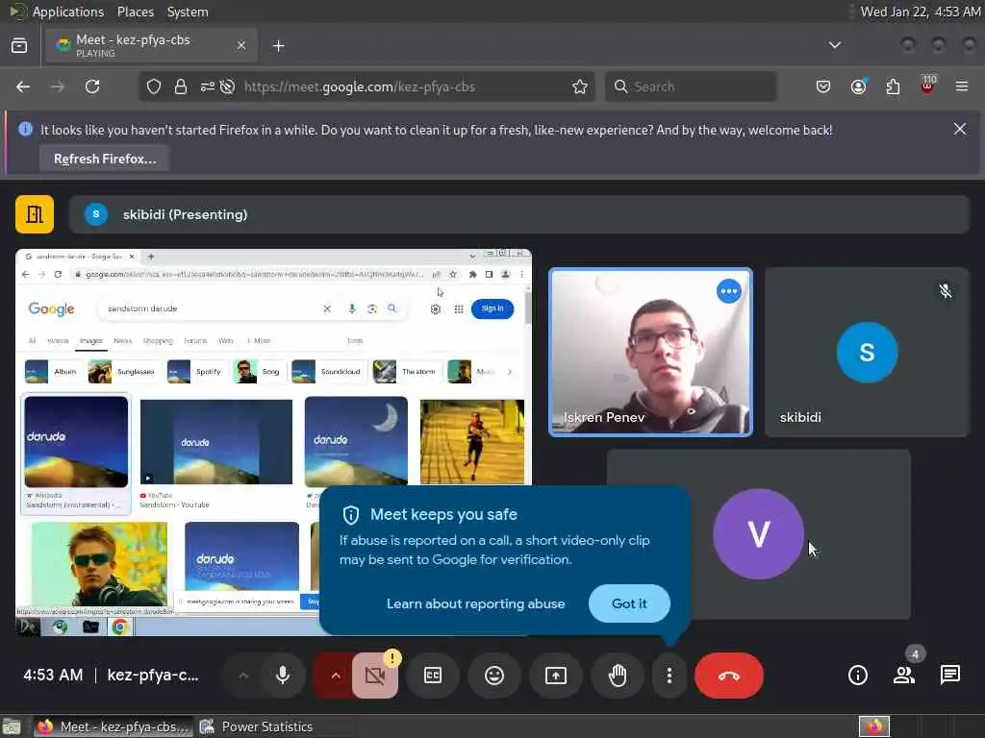
Task: Open Learn about reporting abuse link
Action: pos(475,603)
